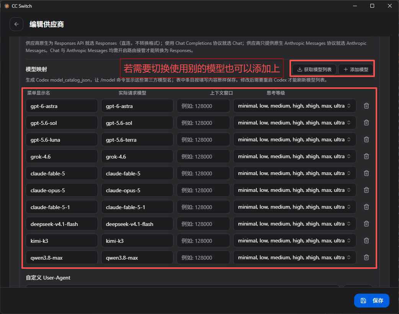
Task: Open thinking level dropdown for gpt-5.6-sol
Action: 295,123
